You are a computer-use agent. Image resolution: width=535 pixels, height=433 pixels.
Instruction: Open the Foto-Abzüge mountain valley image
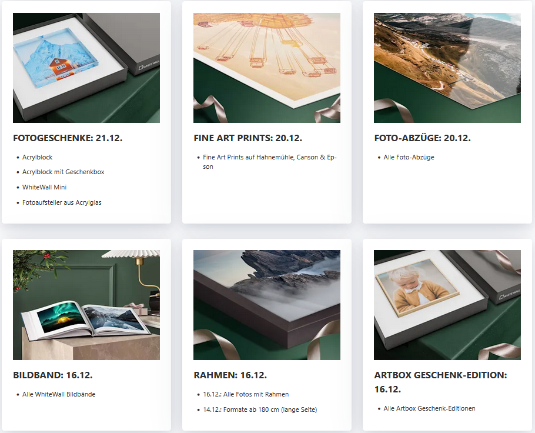(447, 68)
